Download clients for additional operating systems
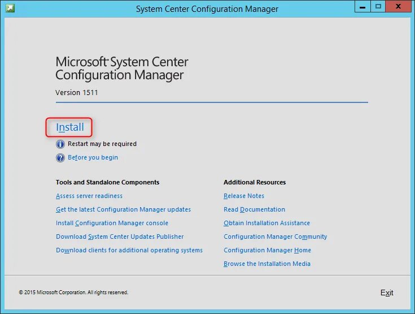 pyautogui.click(x=129, y=251)
